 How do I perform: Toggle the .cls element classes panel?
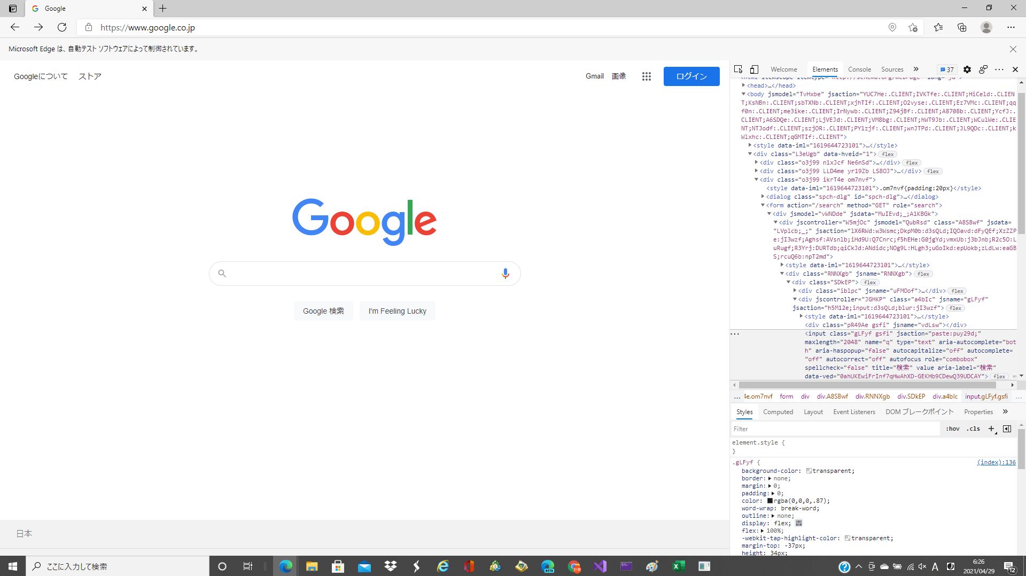click(974, 429)
